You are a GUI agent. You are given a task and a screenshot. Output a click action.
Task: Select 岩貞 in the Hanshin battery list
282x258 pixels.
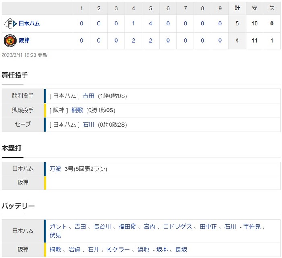click(75, 250)
